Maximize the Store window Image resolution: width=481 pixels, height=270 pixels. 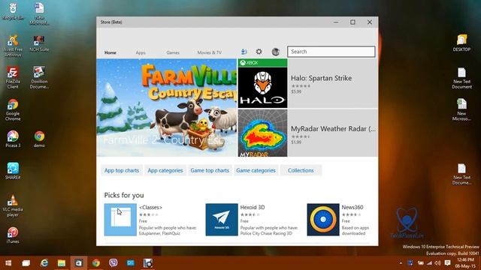[x=352, y=22]
